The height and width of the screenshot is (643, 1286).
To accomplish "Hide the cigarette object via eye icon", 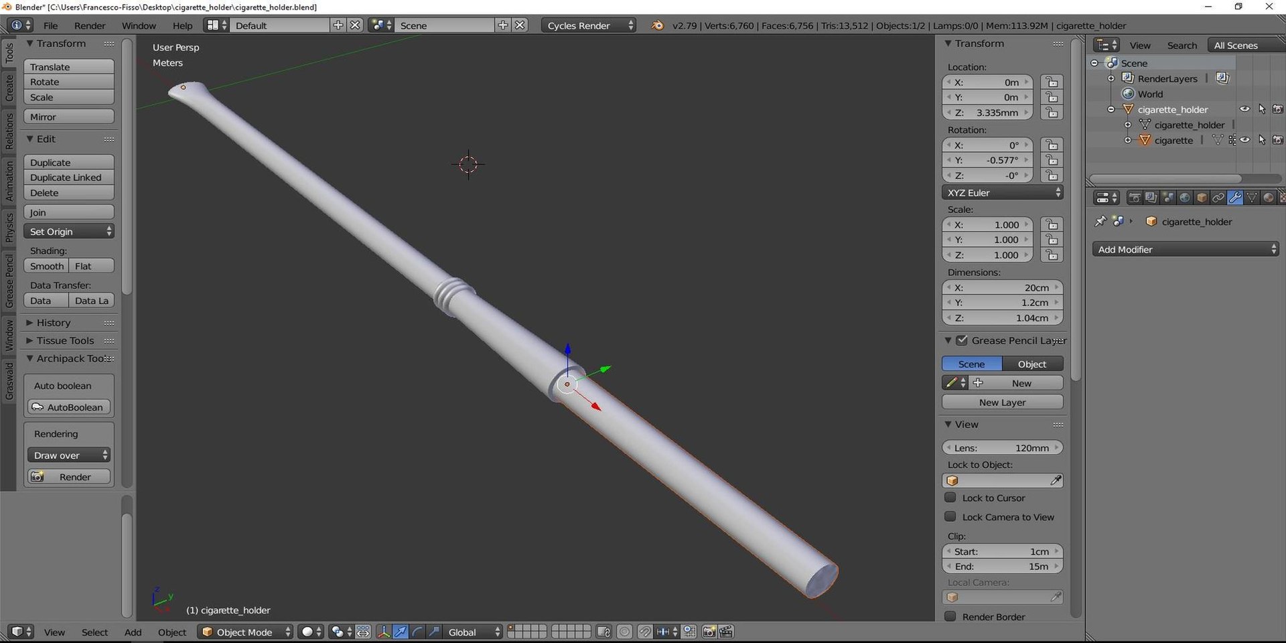I will click(x=1244, y=140).
